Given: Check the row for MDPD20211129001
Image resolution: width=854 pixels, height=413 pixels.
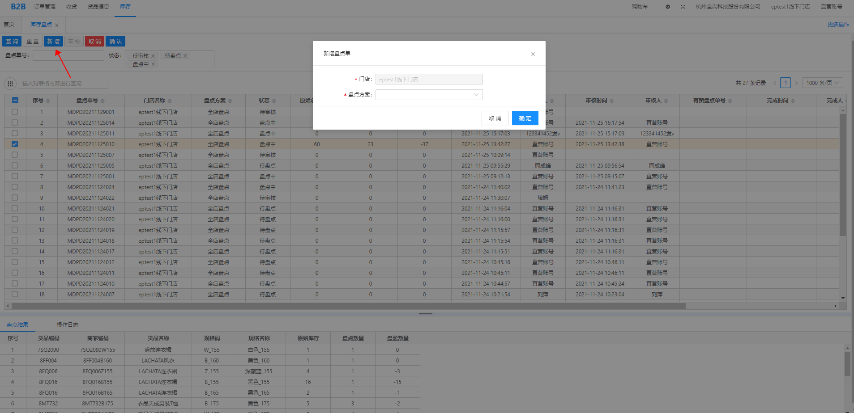Looking at the screenshot, I should click(15, 112).
